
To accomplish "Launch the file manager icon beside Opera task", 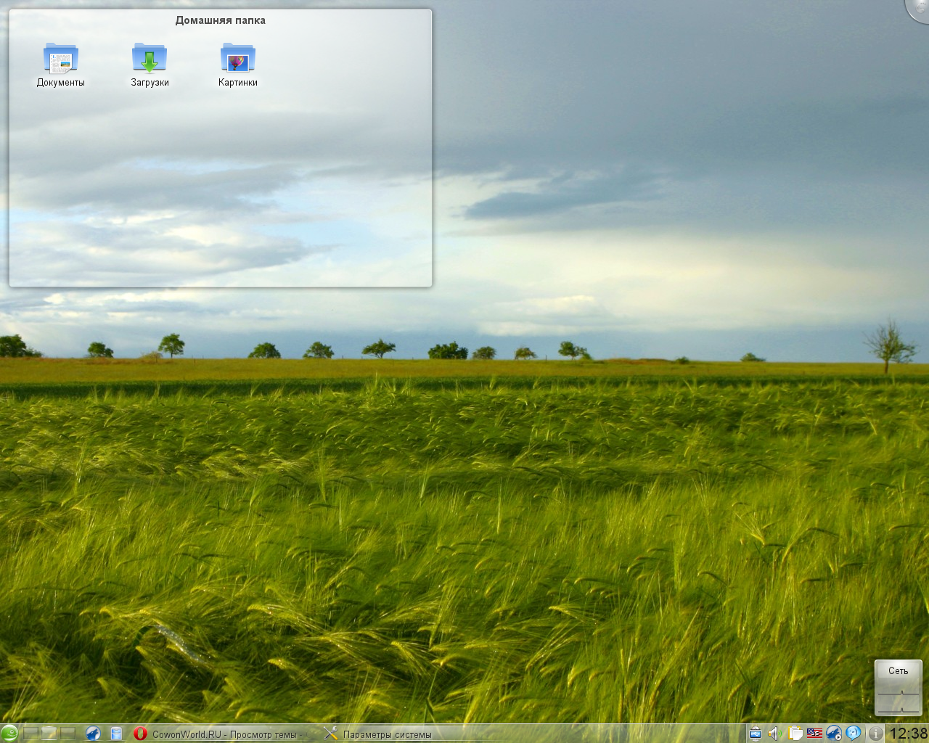I will tap(116, 734).
